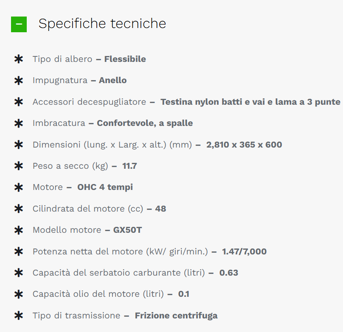Collapse the Specifiche tecniche section with minus button
The image size is (343, 332).
19,24
